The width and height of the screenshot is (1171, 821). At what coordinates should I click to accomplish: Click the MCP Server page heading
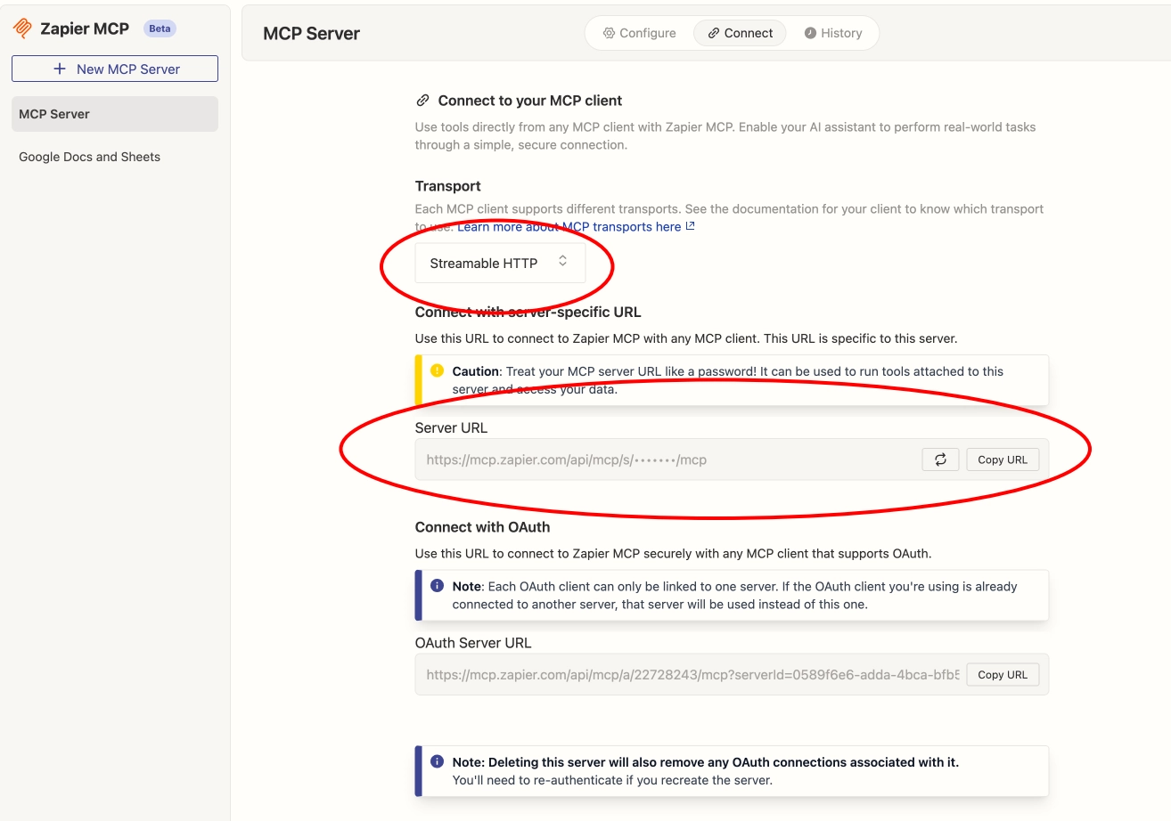pos(311,34)
